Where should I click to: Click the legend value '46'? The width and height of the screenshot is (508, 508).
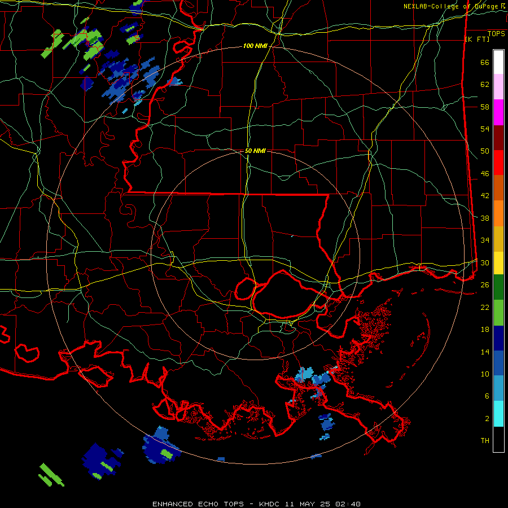pyautogui.click(x=485, y=173)
